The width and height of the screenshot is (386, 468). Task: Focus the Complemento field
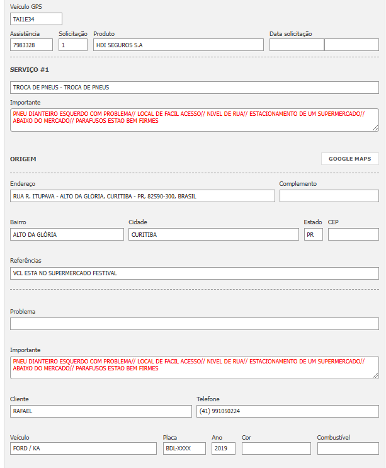click(x=329, y=196)
